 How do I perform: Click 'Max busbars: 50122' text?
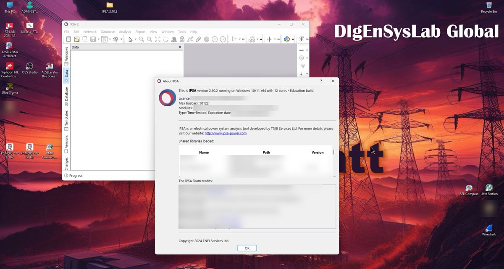tap(194, 103)
